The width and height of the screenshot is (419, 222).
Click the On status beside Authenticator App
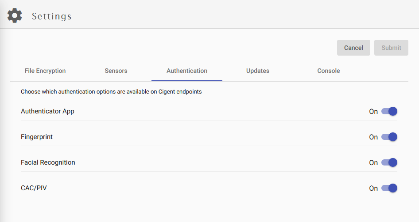coord(373,112)
